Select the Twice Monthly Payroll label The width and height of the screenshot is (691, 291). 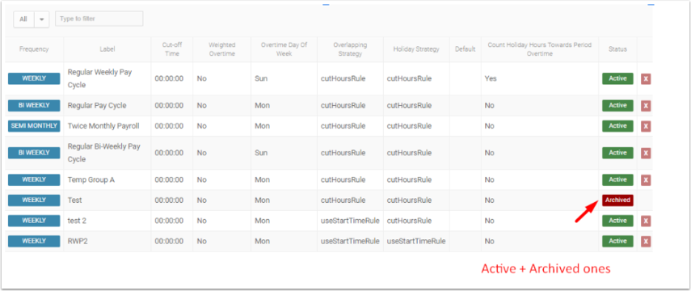[103, 125]
